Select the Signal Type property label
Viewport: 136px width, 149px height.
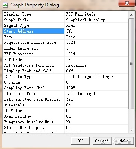coord(17,25)
